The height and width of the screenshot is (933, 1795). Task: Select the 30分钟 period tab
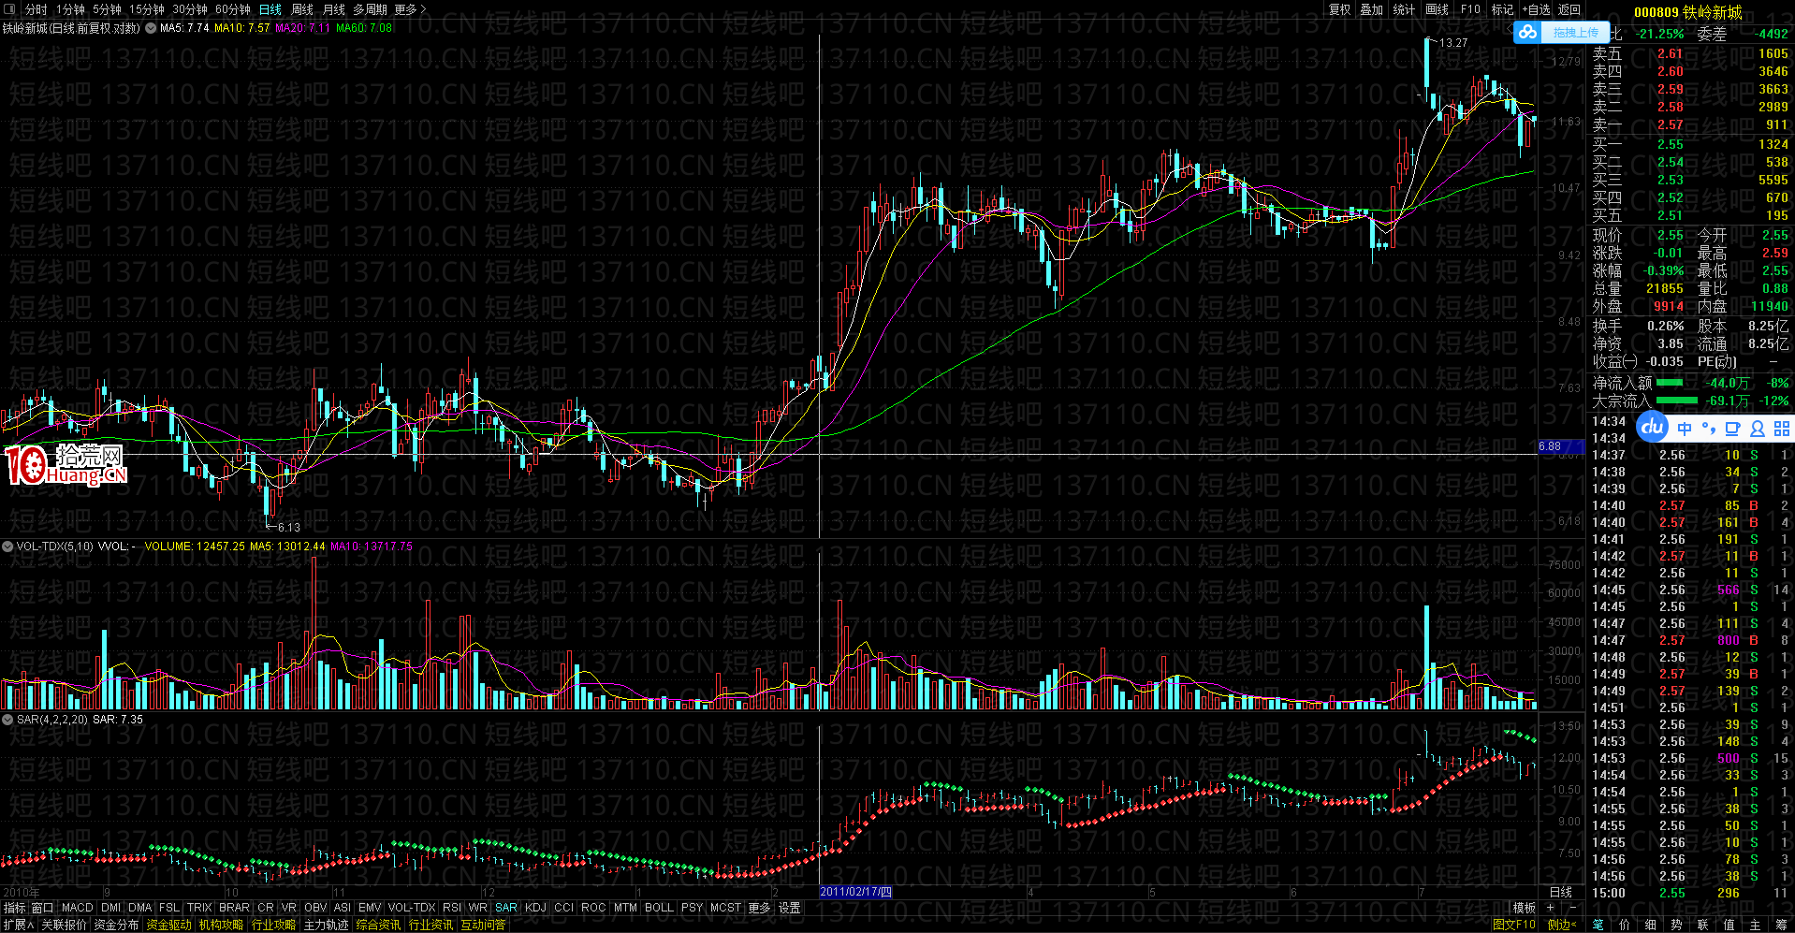coord(190,9)
